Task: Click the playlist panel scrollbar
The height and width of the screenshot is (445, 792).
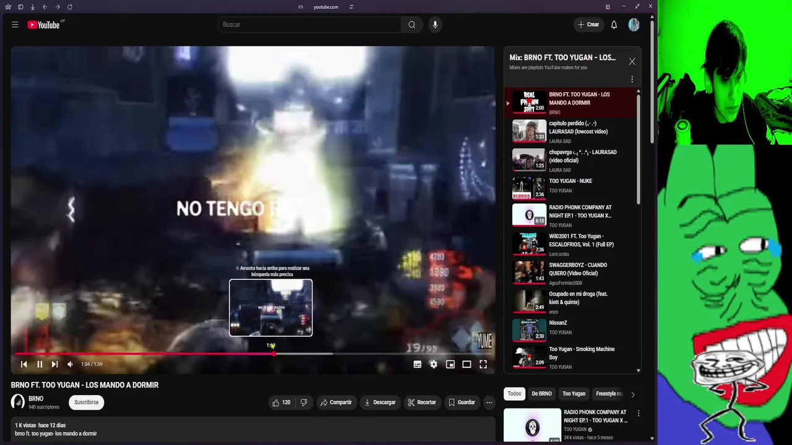Action: pyautogui.click(x=638, y=148)
